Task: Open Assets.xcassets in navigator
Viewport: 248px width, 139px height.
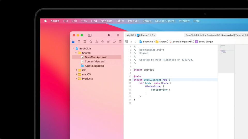Action: click(x=97, y=66)
